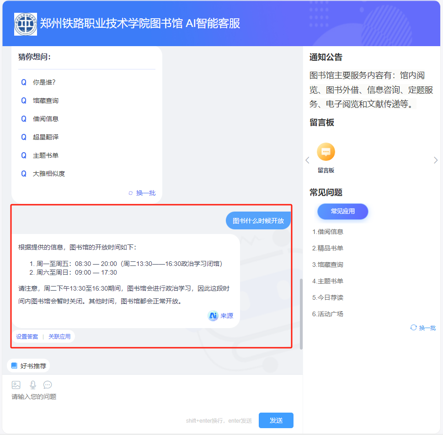Refresh suggested questions with 换一批 under 猜你想问
The height and width of the screenshot is (435, 443).
point(142,193)
